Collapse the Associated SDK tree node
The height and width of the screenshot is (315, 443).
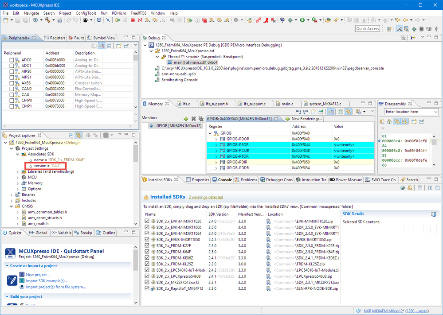[18, 154]
